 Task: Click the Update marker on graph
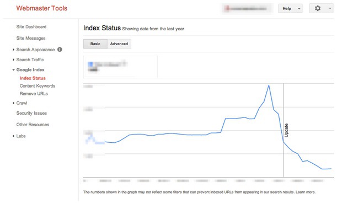[x=286, y=130]
